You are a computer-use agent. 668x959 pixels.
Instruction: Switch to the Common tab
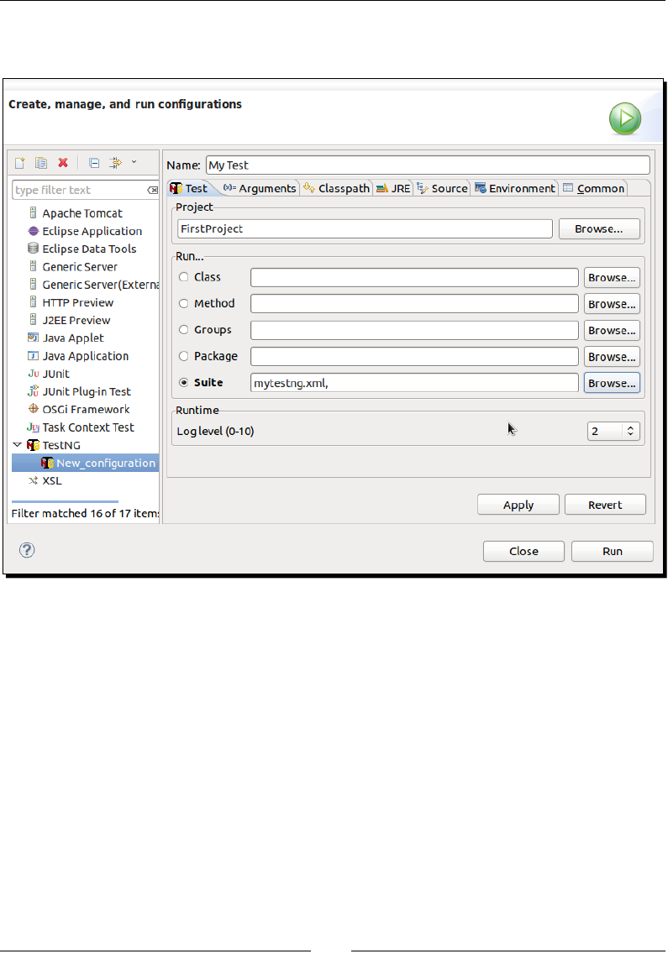[x=593, y=188]
